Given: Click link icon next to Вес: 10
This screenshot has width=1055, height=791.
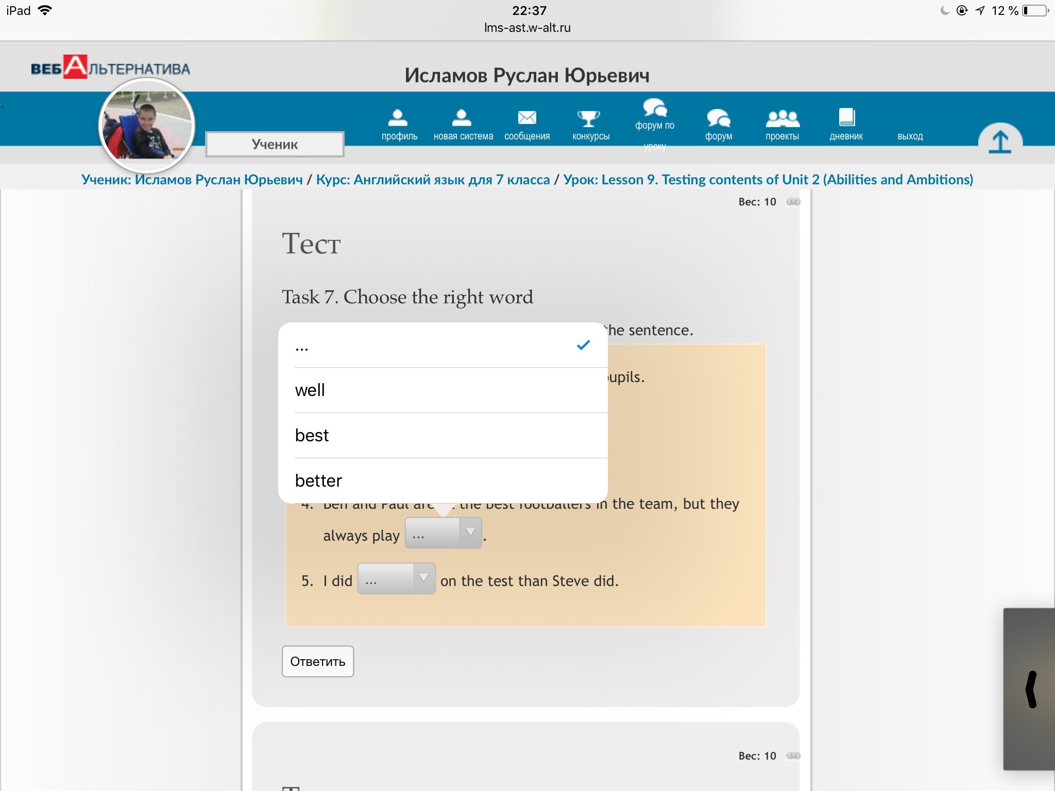Looking at the screenshot, I should tap(793, 202).
